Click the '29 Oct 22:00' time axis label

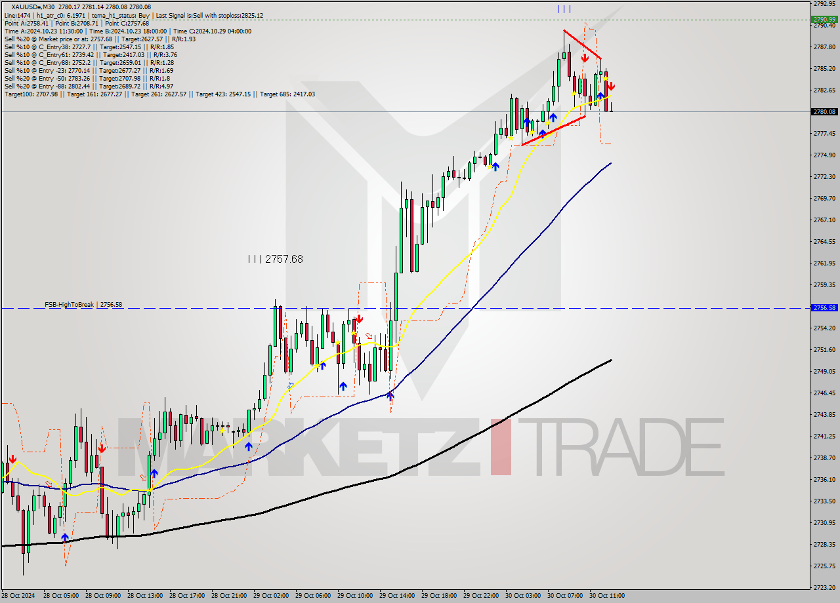tap(482, 596)
